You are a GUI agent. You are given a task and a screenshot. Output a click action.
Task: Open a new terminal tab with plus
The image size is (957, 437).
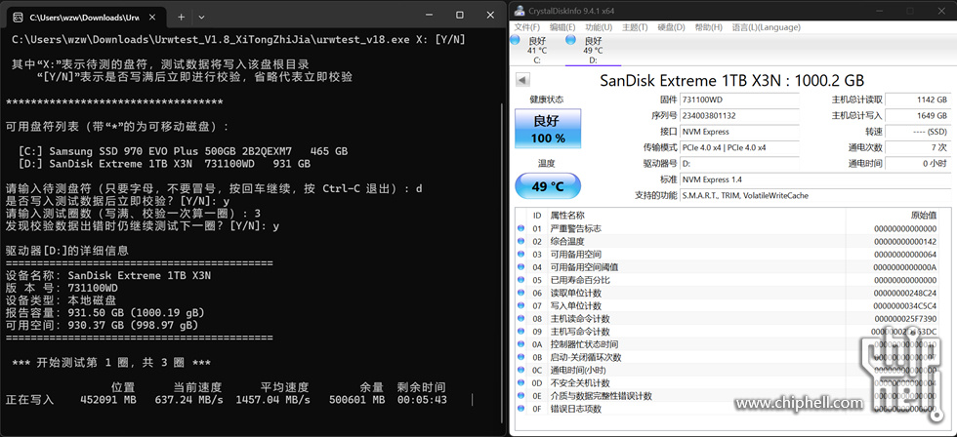181,17
